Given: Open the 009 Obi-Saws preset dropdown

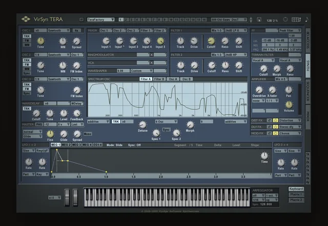Looking at the screenshot, I should coord(229,20).
